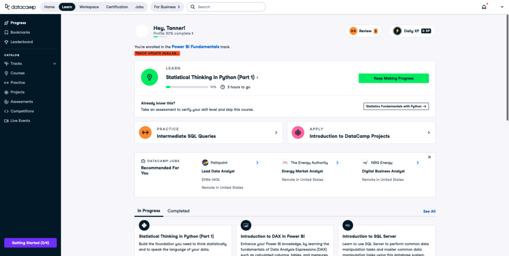Click the orange Review icon
This screenshot has height=256, width=509.
coord(353,31)
